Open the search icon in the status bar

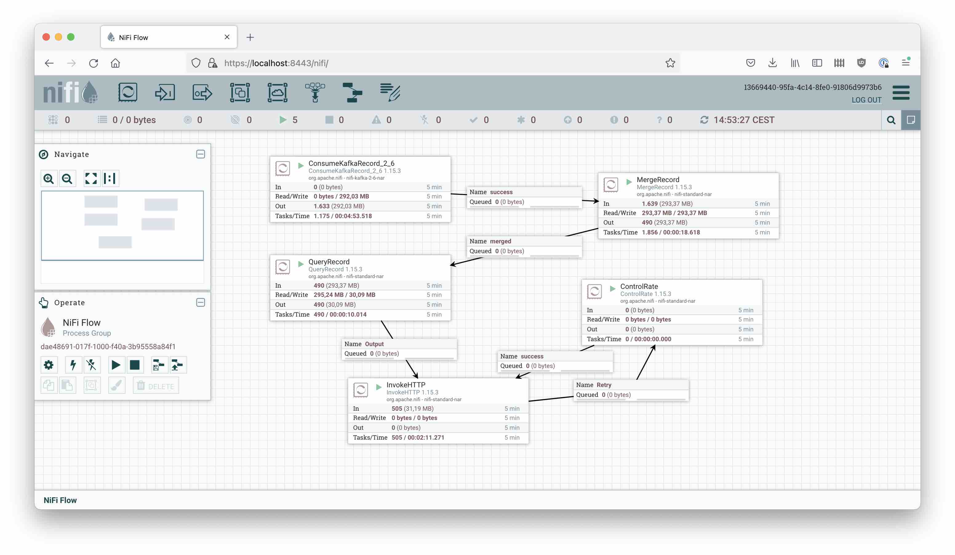point(891,120)
